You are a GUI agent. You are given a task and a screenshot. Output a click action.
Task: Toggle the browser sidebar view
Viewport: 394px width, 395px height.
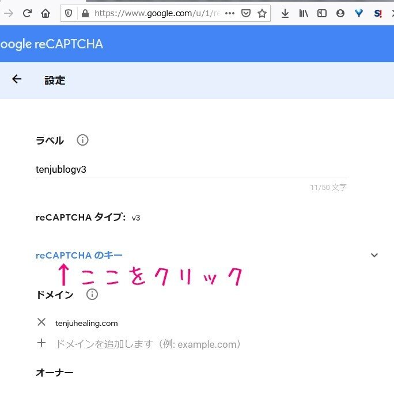(x=322, y=13)
